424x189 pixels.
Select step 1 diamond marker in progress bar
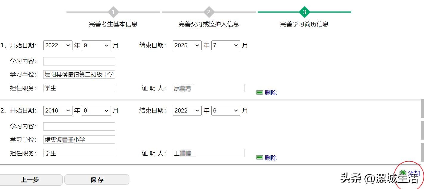(113, 12)
